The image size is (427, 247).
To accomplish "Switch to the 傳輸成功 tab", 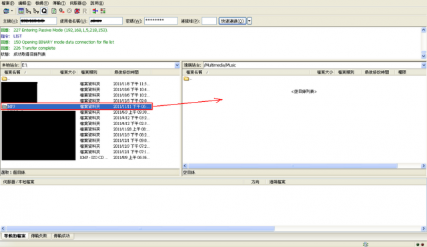I will click(62, 236).
